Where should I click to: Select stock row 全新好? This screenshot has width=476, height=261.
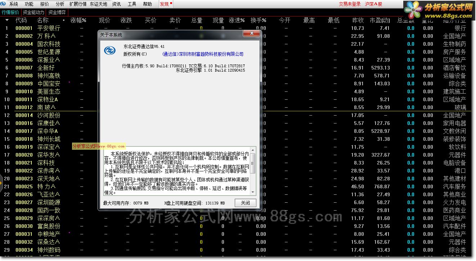click(46, 68)
